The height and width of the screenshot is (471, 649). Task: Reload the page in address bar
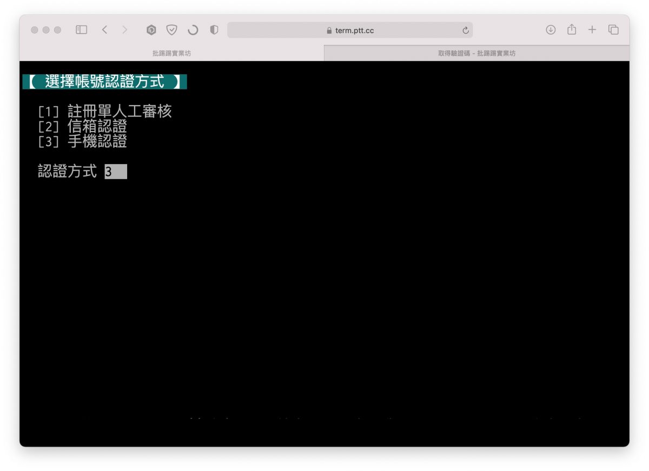pos(466,30)
